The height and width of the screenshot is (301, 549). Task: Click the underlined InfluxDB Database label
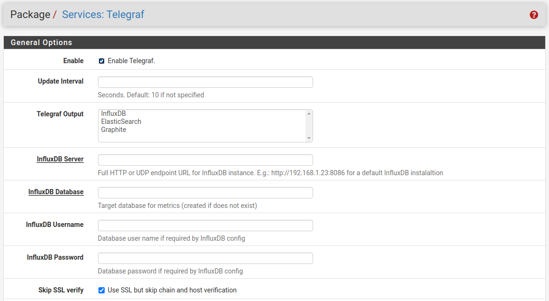pos(56,192)
